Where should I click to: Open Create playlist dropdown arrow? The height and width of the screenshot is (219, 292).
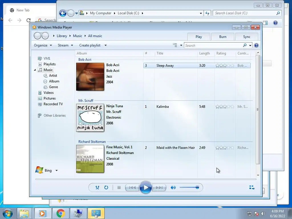(x=106, y=45)
